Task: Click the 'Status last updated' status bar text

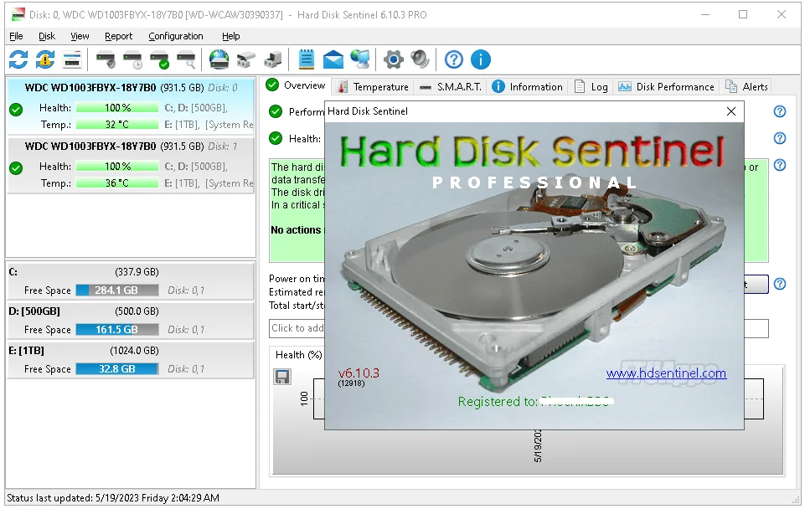Action: click(113, 498)
